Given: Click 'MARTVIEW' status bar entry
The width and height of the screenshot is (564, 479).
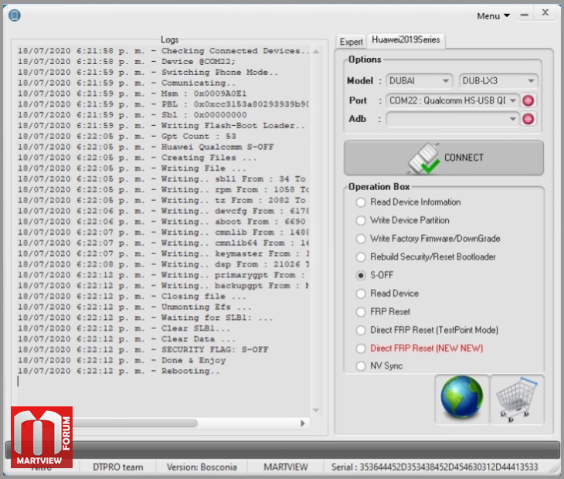Looking at the screenshot, I should [x=286, y=467].
